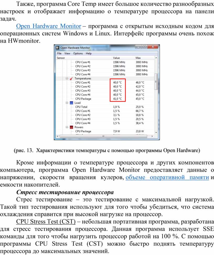Click the Sensor column header

61,58
